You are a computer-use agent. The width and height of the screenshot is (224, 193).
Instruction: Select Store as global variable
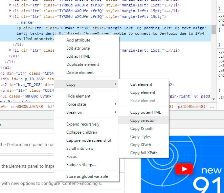coord(87,176)
